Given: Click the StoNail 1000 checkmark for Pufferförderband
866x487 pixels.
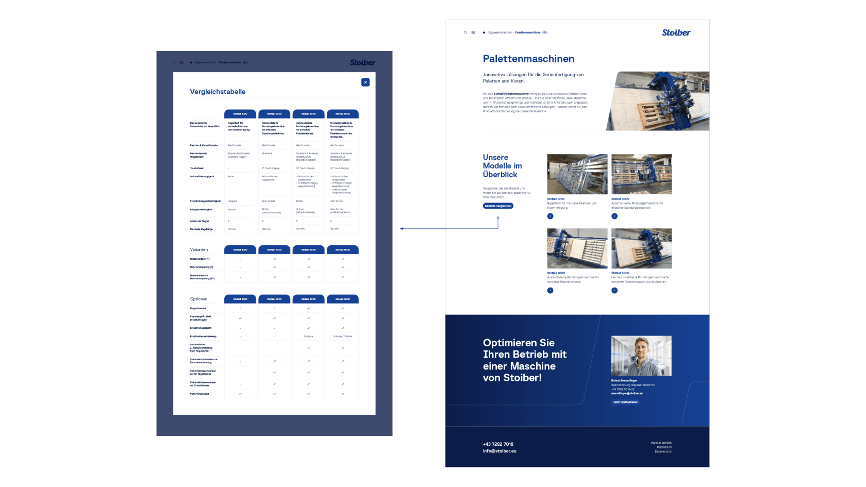Looking at the screenshot, I should click(240, 394).
